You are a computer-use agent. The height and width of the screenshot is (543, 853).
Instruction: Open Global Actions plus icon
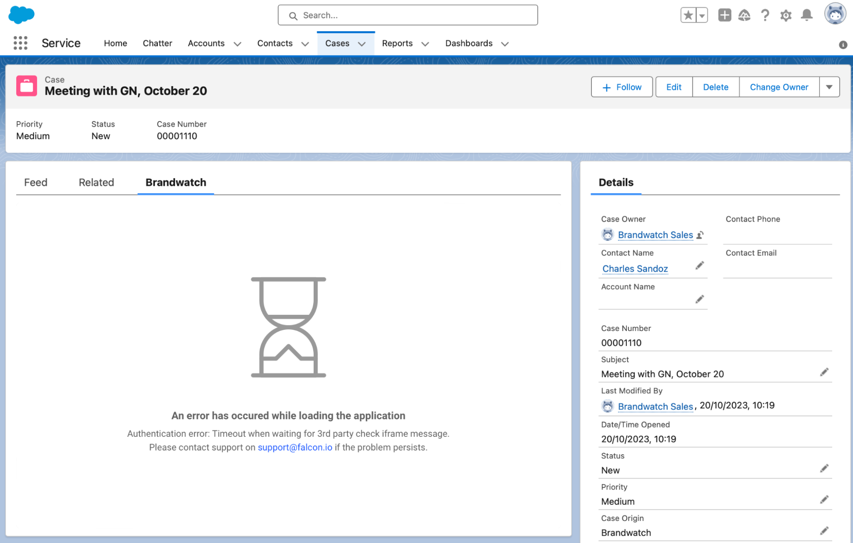click(x=724, y=15)
